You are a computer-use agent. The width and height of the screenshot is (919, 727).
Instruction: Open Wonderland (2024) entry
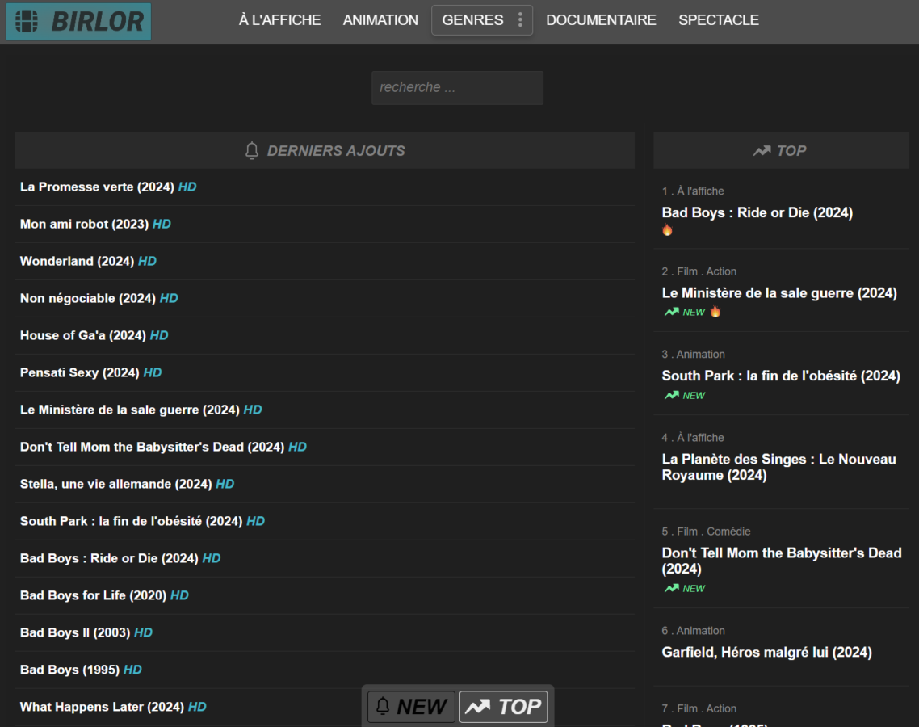pyautogui.click(x=78, y=261)
